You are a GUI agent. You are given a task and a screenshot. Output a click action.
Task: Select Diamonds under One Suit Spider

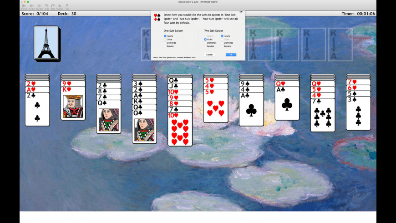pyautogui.click(x=170, y=43)
